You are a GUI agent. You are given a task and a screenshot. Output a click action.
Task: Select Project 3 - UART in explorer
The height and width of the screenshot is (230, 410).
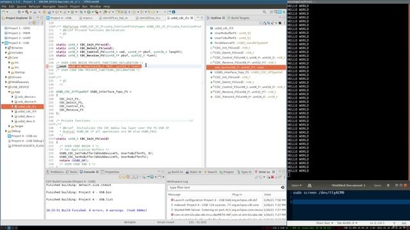point(19,38)
